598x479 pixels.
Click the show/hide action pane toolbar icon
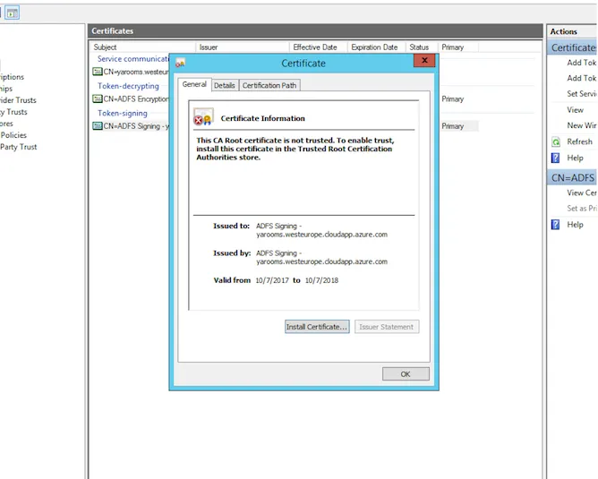pos(13,13)
